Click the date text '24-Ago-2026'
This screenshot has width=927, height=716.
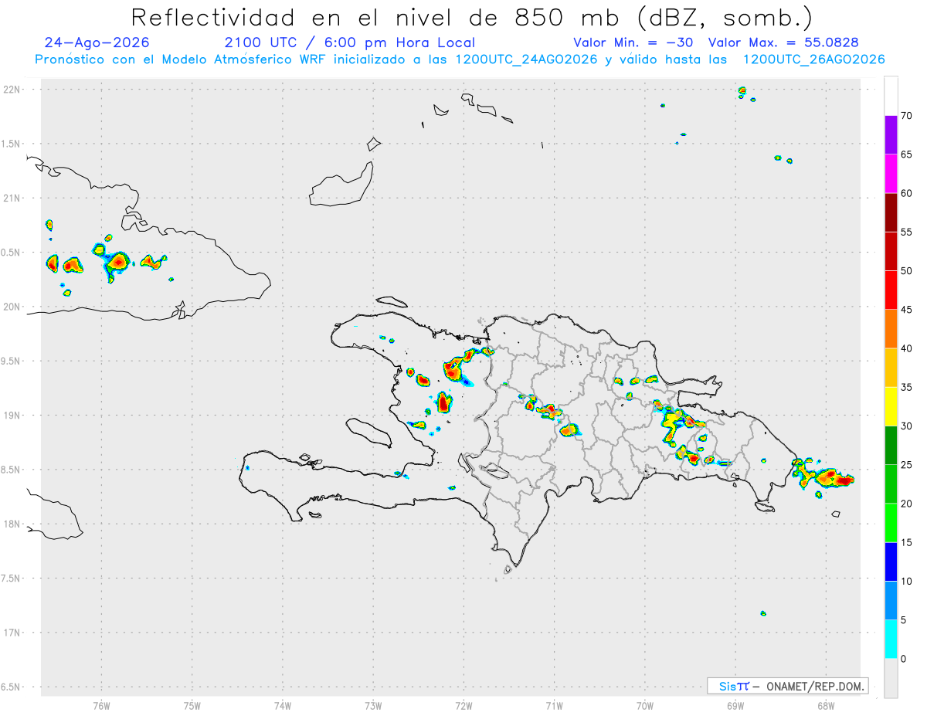pyautogui.click(x=97, y=42)
